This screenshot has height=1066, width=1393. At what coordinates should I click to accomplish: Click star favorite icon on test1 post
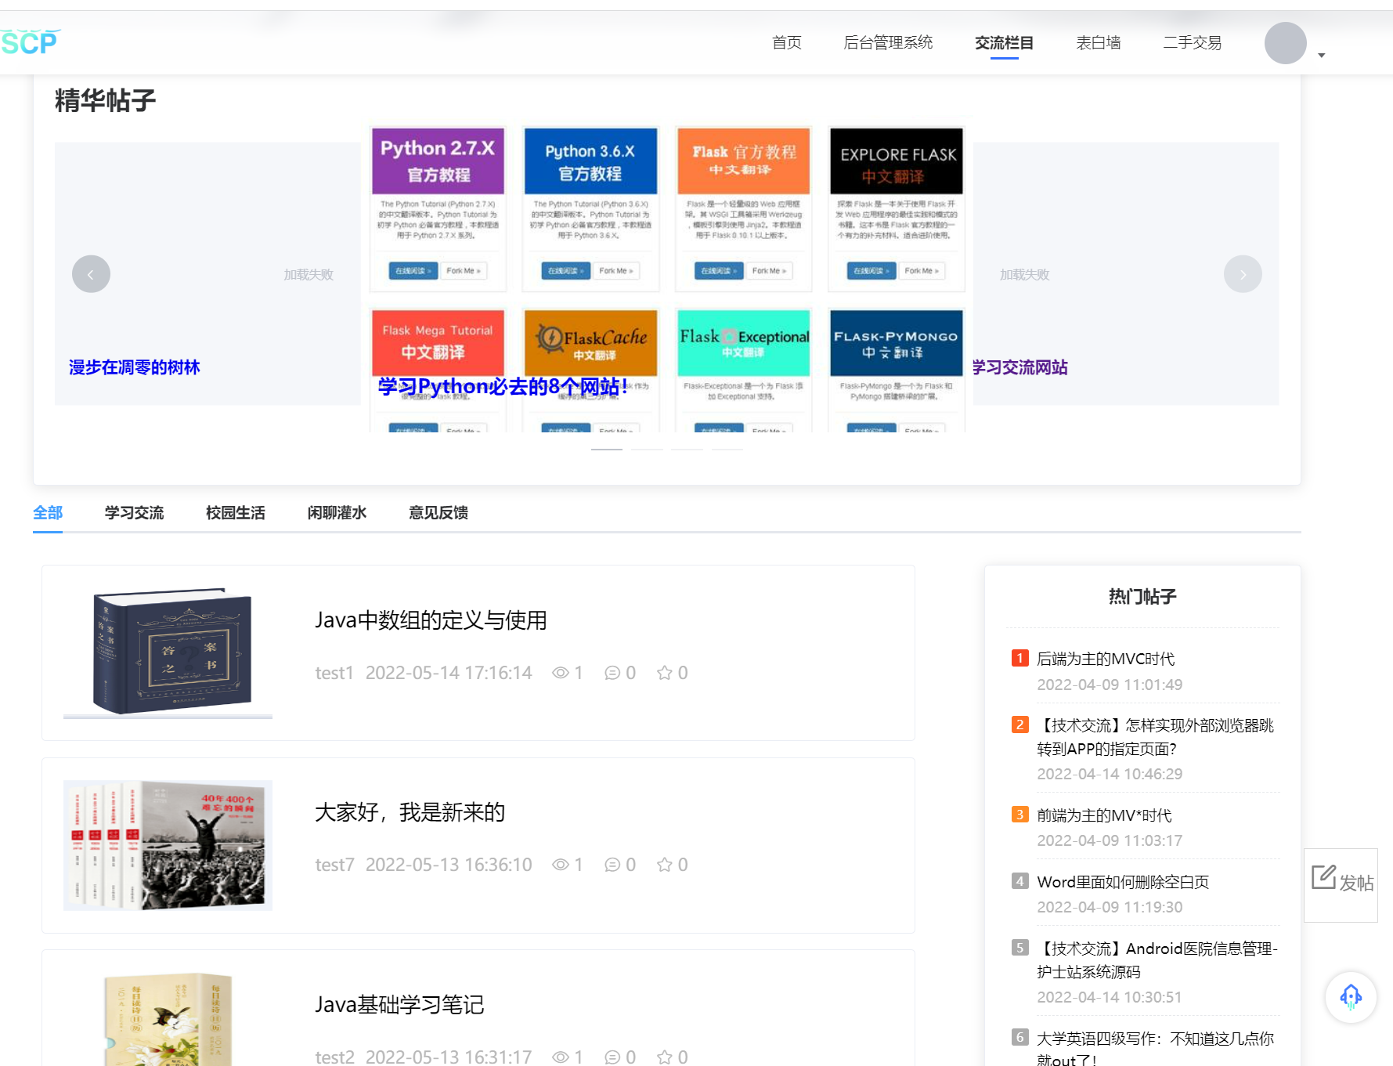(664, 673)
